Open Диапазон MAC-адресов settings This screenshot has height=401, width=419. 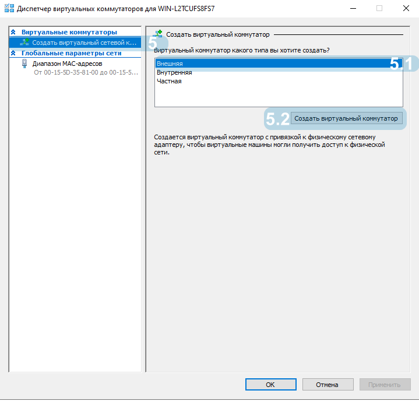pos(68,64)
